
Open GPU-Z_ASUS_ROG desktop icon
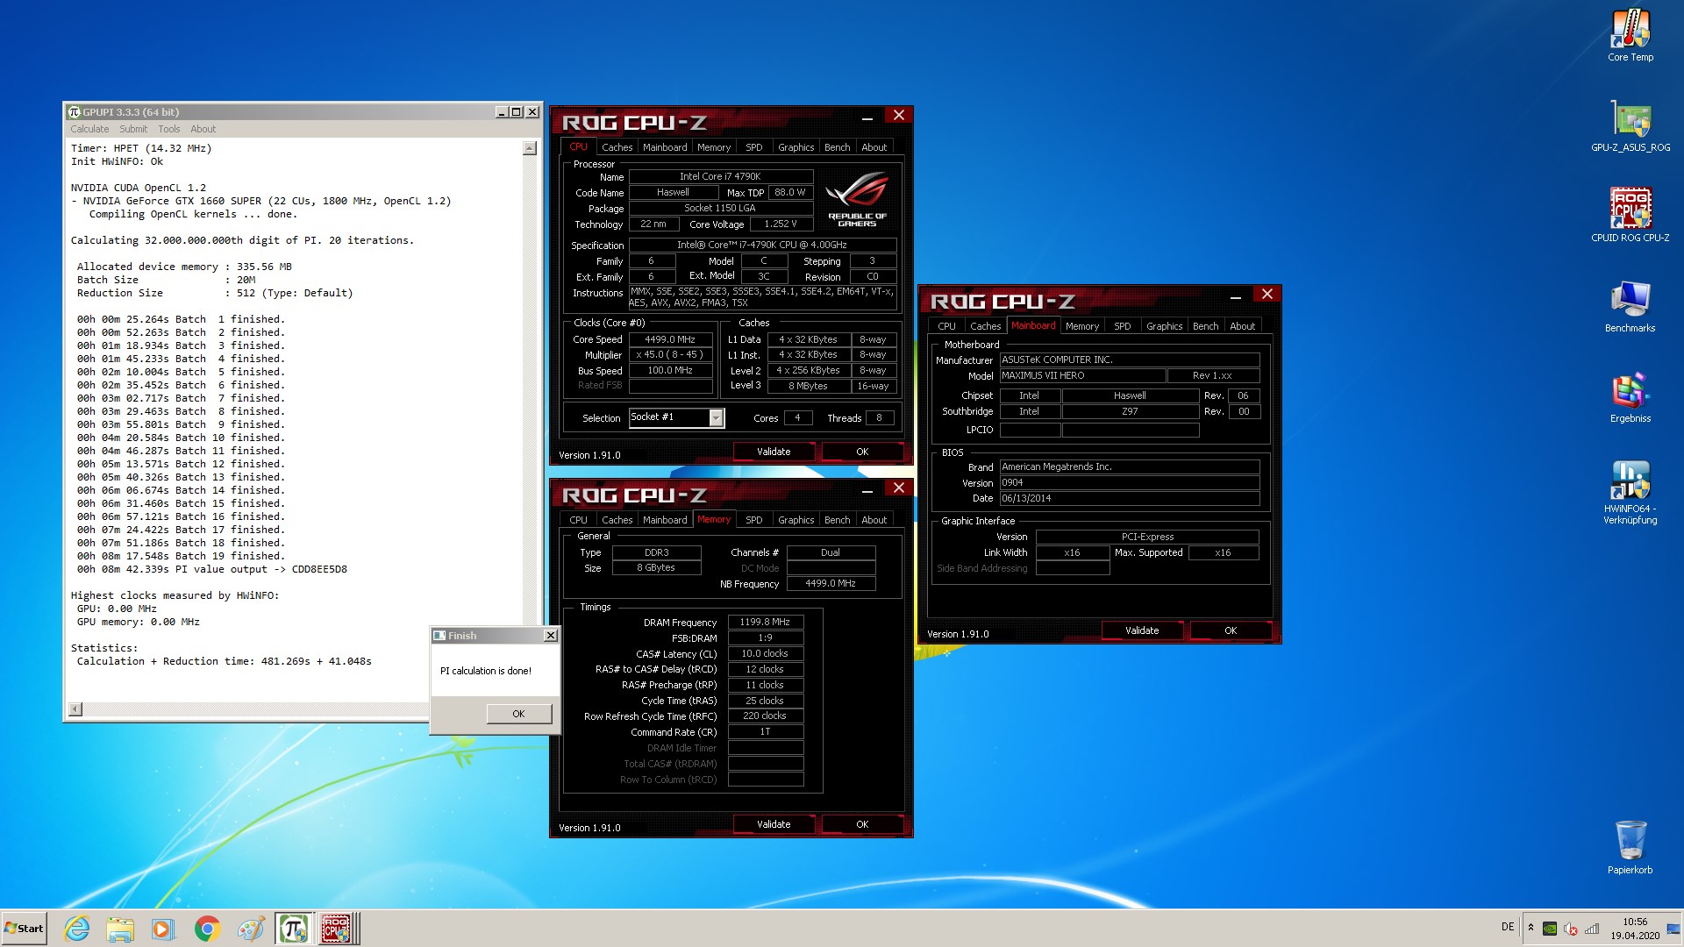tap(1630, 126)
